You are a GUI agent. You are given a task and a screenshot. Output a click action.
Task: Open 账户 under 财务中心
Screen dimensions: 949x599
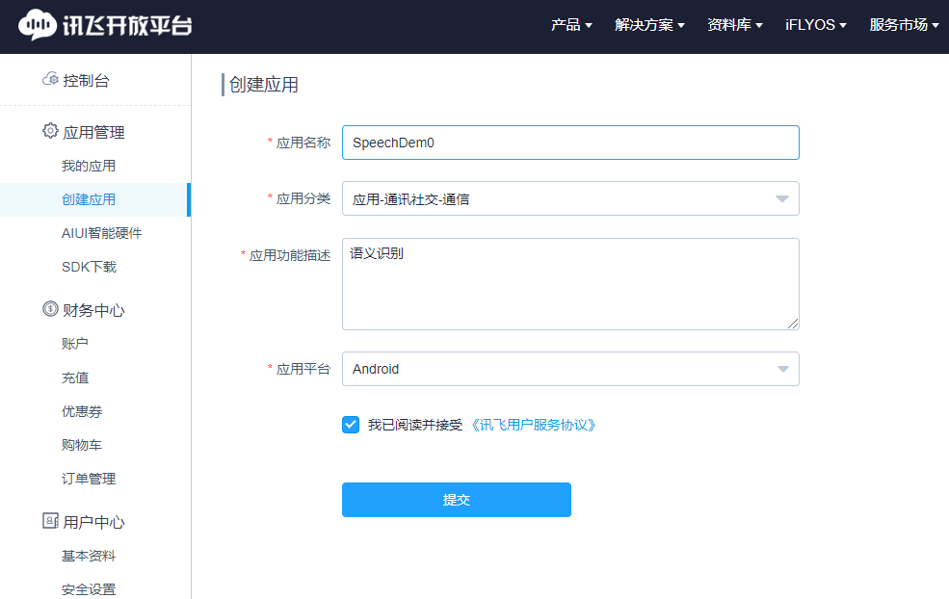[75, 344]
